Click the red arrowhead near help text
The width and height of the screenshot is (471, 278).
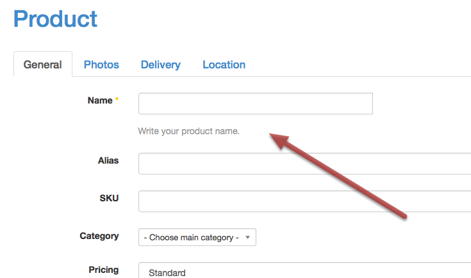[279, 141]
